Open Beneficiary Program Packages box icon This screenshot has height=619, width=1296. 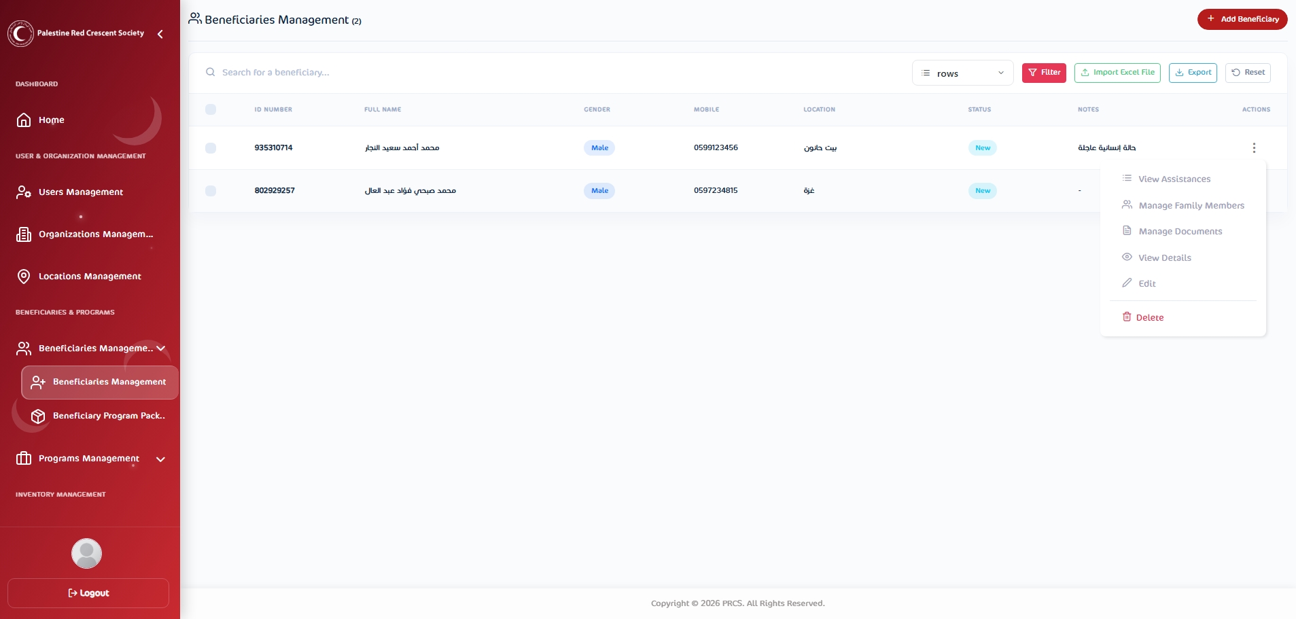[38, 416]
